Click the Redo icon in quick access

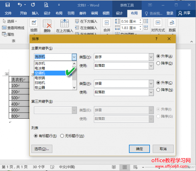coord(33,5)
